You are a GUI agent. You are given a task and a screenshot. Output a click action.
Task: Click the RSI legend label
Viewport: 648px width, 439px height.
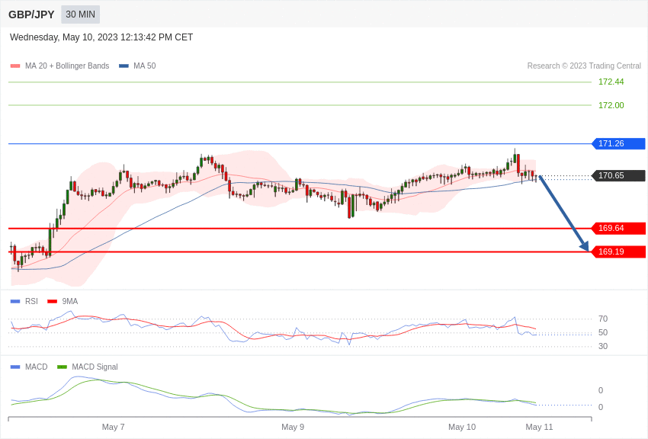pyautogui.click(x=31, y=302)
